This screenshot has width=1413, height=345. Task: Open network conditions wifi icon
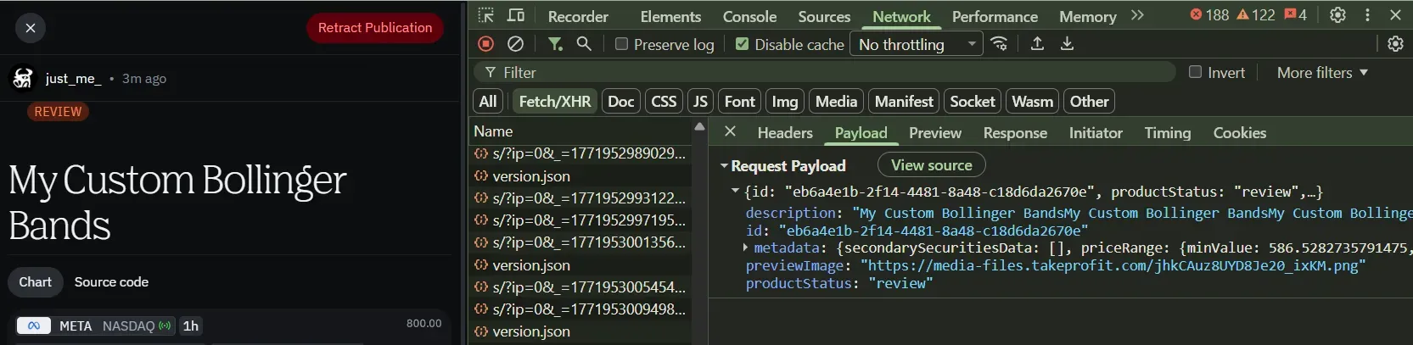pyautogui.click(x=1000, y=44)
